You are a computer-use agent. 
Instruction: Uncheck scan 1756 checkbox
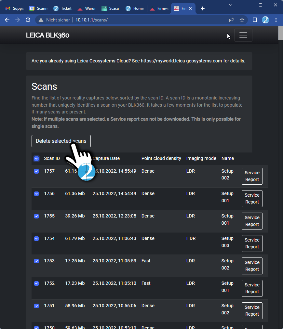pos(36,194)
